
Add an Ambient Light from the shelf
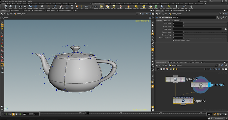[x=176, y=7]
